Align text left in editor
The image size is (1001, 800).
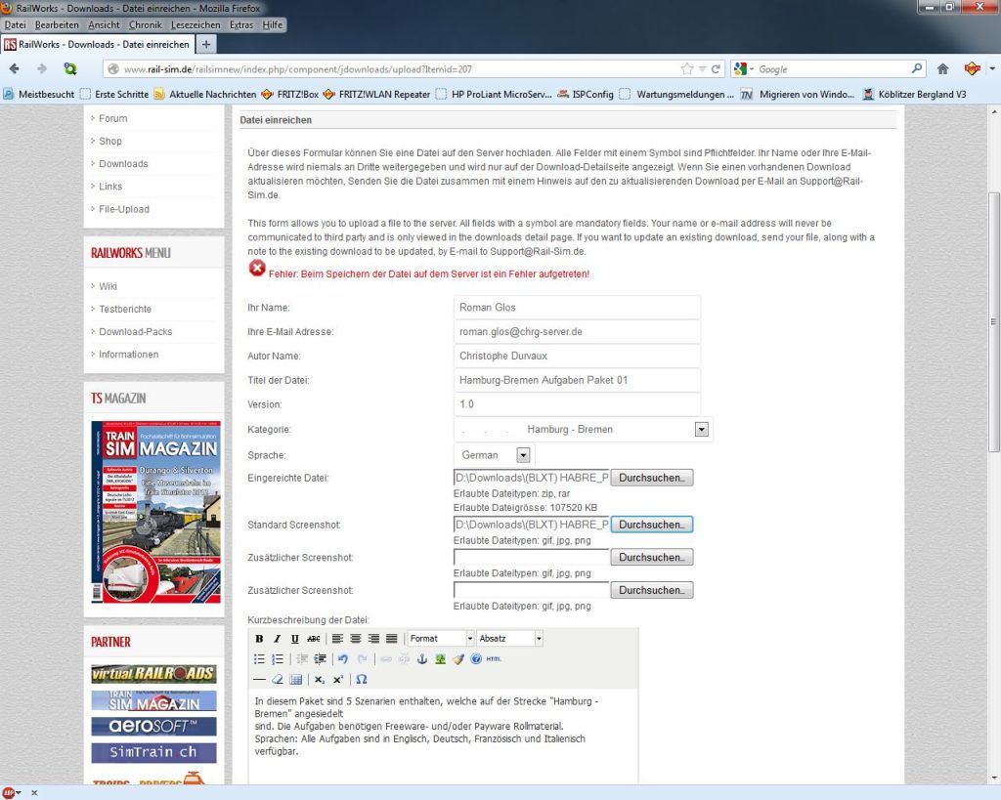coord(337,639)
